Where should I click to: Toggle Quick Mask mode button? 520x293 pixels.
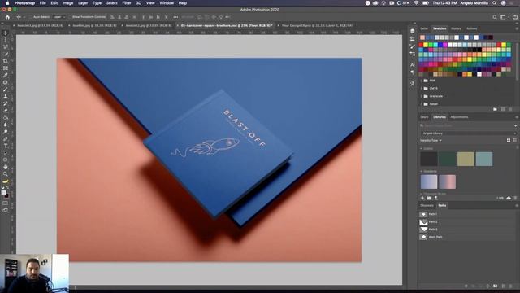pos(6,203)
